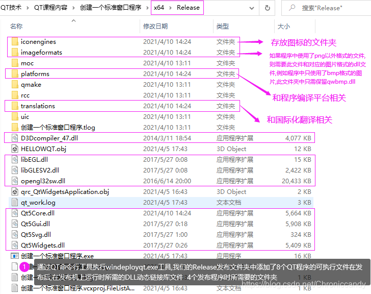Click the 2016/6/14 20:00 date cell
The height and width of the screenshot is (294, 371).
[167, 181]
